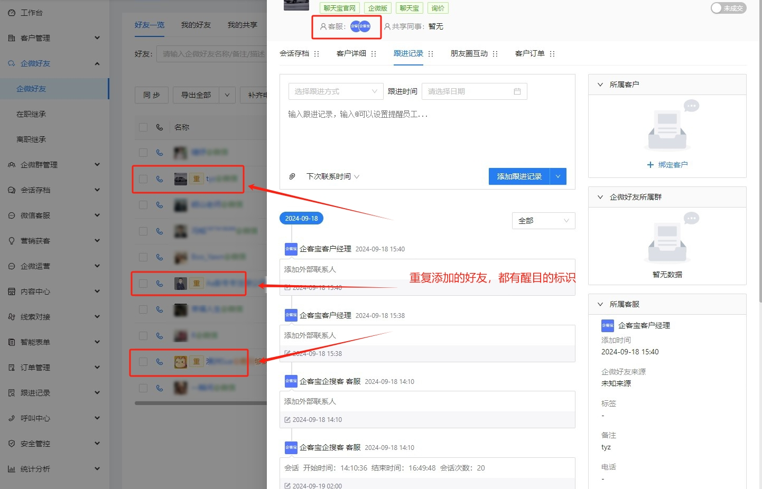Click the drag handle icon beside 会话存档 tab
This screenshot has height=489, width=762.
point(317,54)
